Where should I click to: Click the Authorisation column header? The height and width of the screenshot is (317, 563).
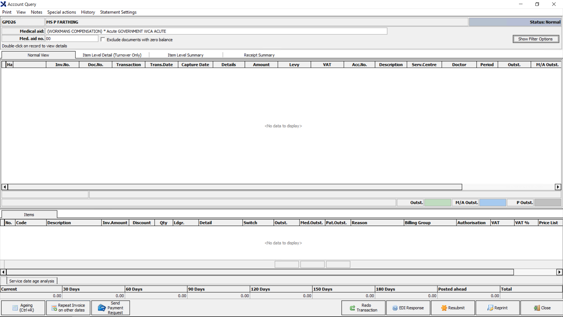(474, 222)
